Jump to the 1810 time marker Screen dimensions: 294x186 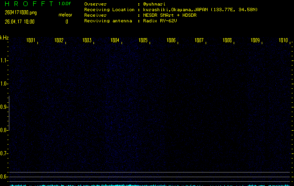tap(283, 40)
